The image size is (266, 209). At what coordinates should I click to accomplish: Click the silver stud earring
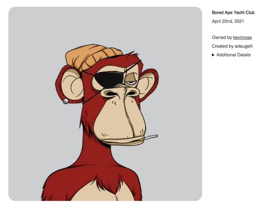[x=65, y=101]
